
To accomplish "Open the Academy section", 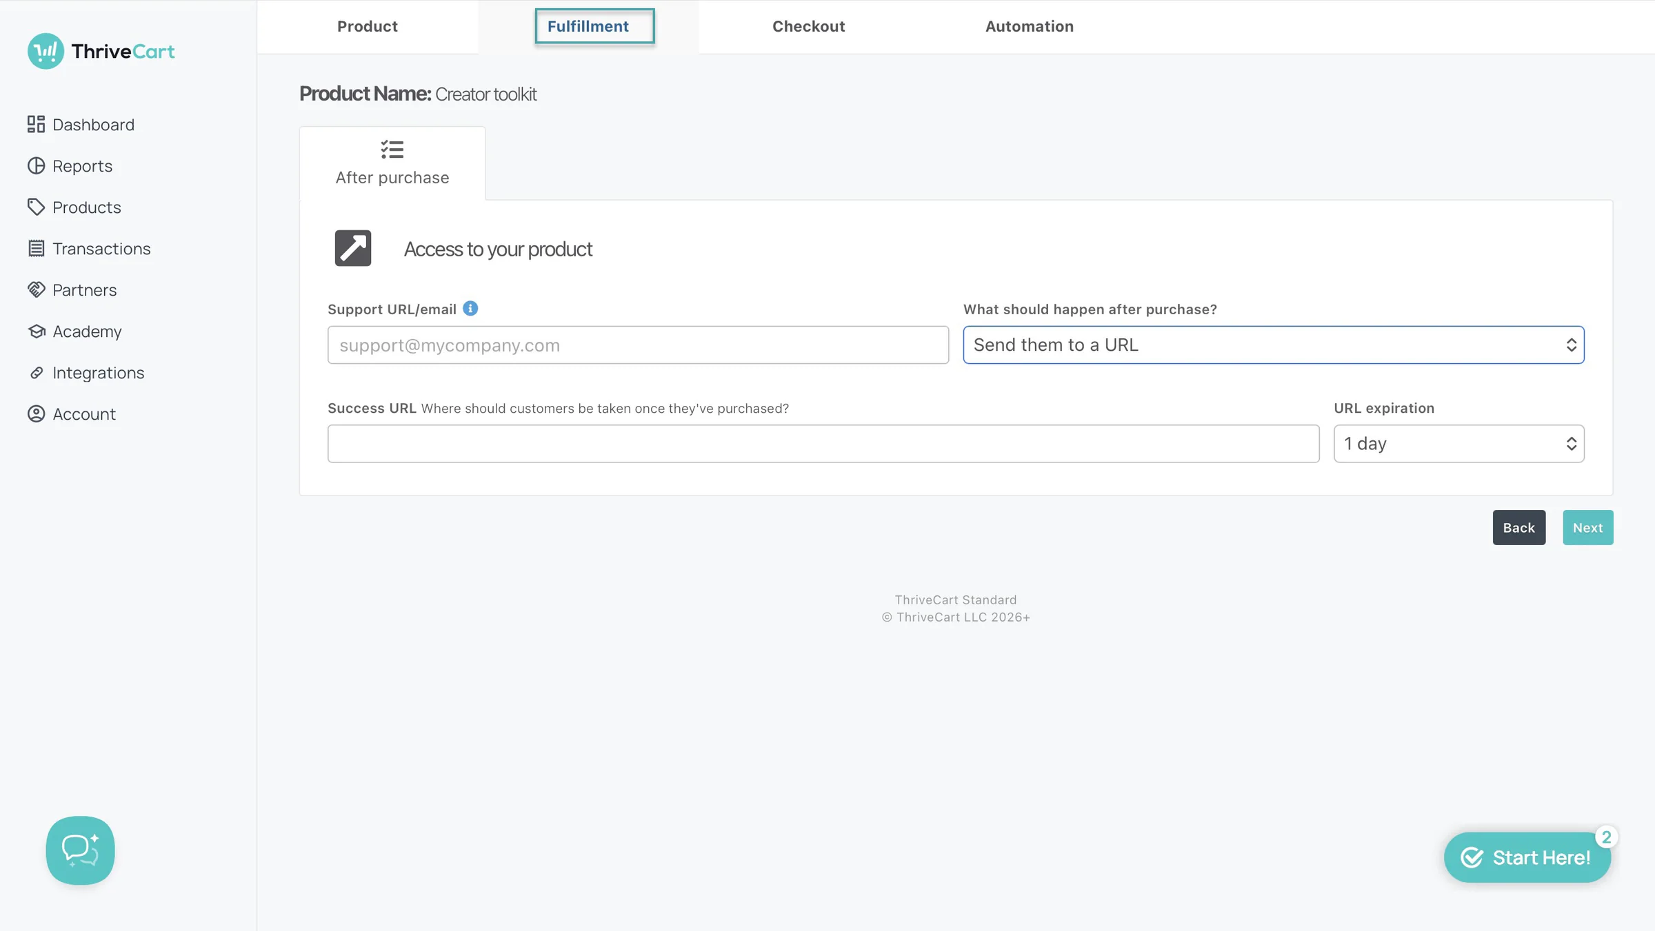I will pos(74,331).
